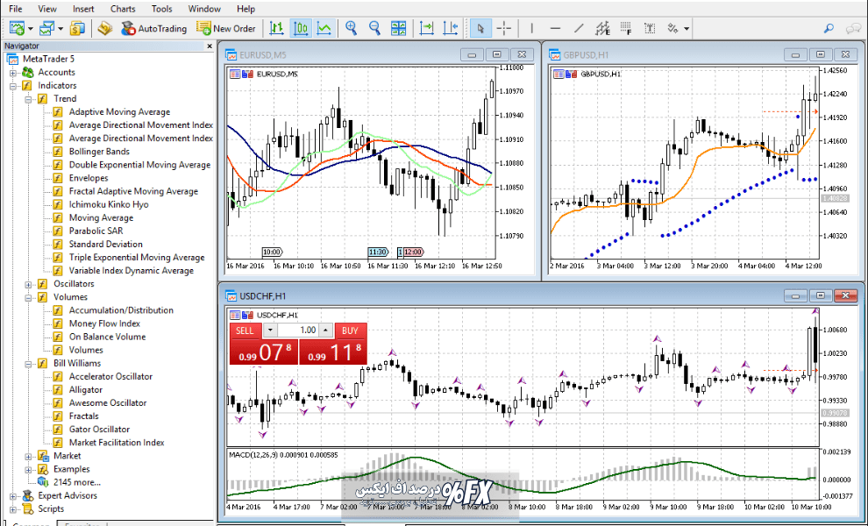868x526 pixels.
Task: Expand the Oscillators group
Action: (28, 284)
